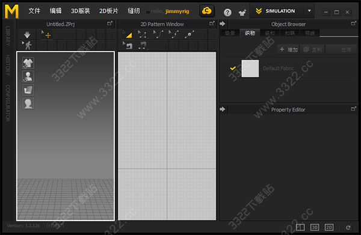Open the CONFIGURATOR side panel

[x=8, y=103]
